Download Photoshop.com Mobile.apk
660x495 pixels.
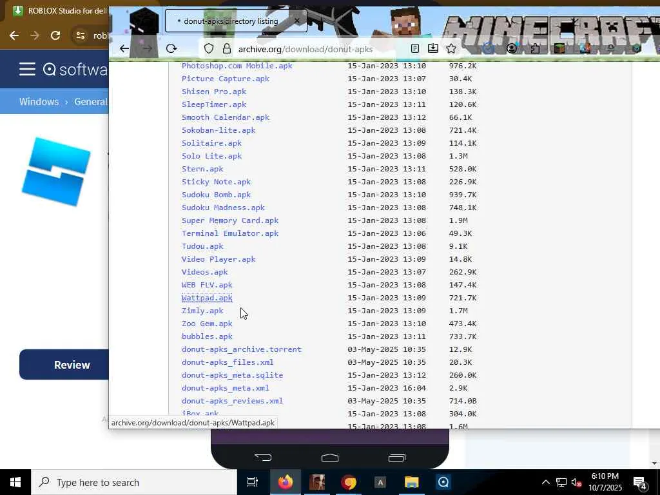click(237, 66)
